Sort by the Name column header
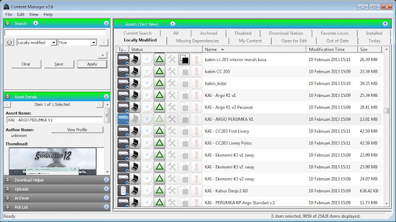The width and height of the screenshot is (396, 222). click(x=254, y=49)
